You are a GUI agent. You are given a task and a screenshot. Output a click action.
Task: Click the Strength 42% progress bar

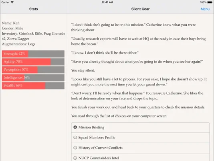tap(33, 54)
